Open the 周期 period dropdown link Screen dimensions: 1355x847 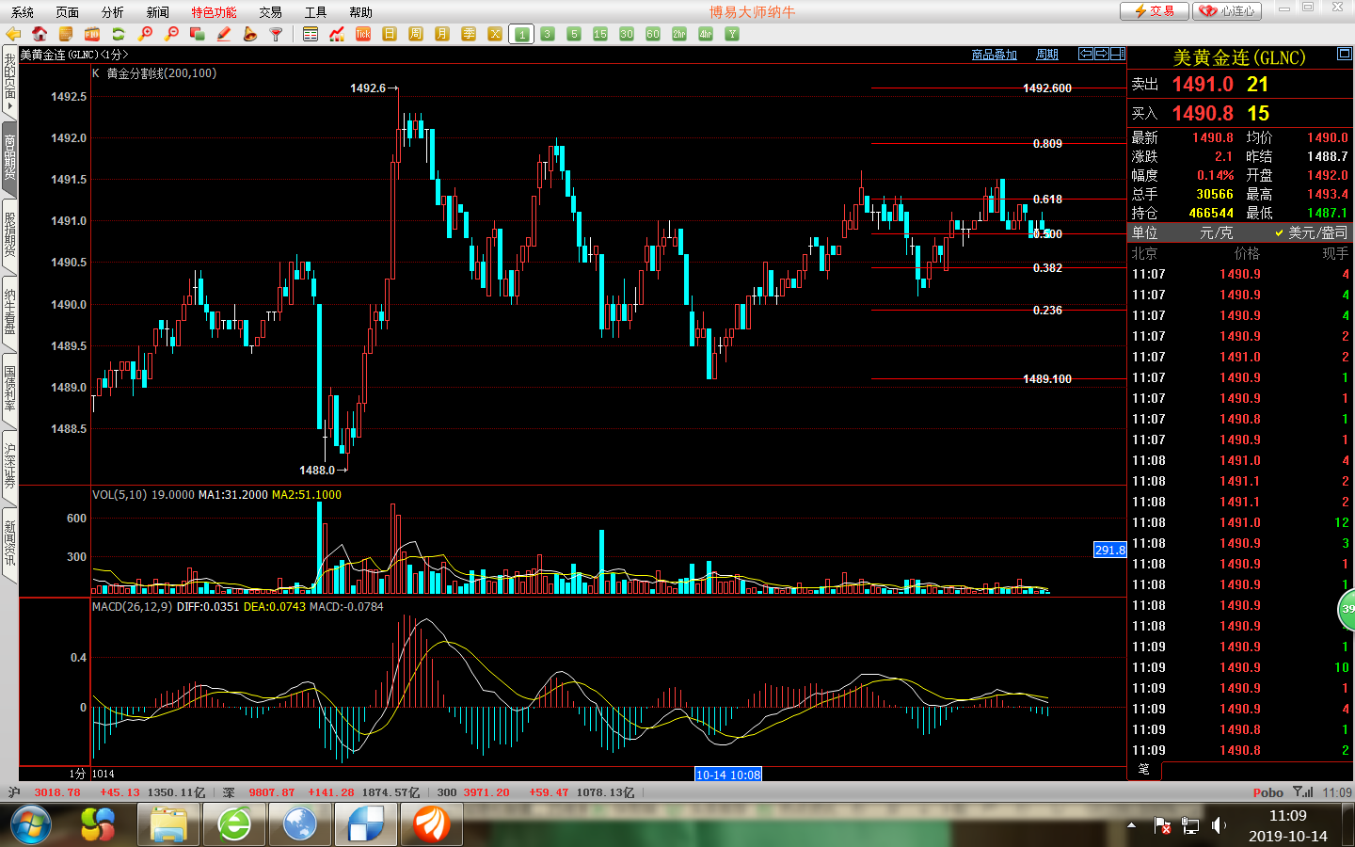pos(1046,55)
